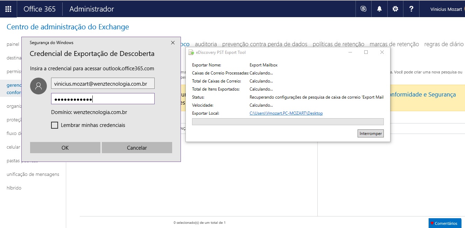Open the Skype icon in header
465x228 pixels.
(364, 9)
